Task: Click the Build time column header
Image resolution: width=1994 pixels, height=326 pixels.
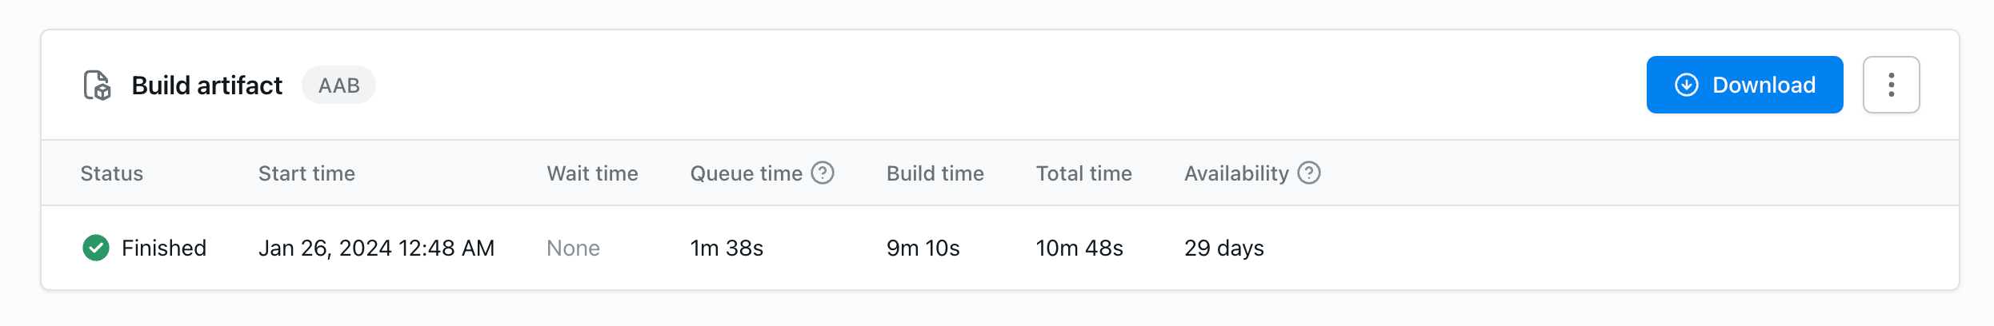Action: [x=935, y=173]
